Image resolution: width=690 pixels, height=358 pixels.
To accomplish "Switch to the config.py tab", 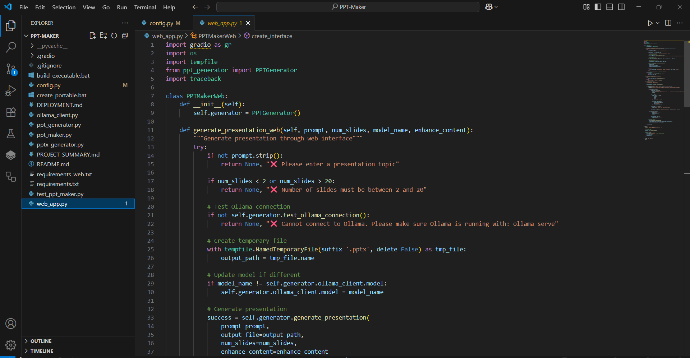I will click(161, 23).
